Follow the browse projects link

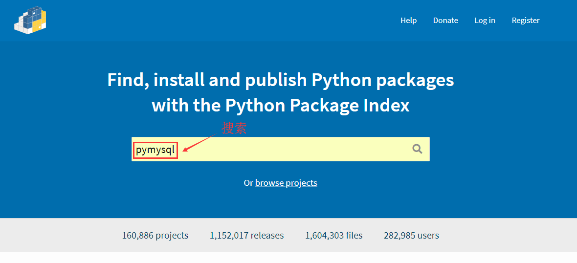click(x=286, y=183)
